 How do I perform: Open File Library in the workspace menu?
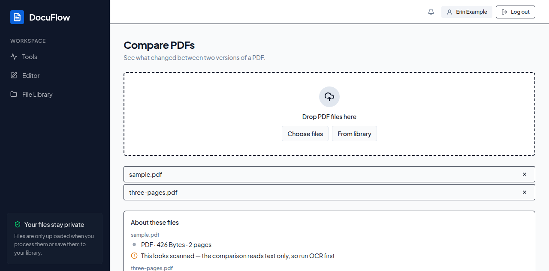[x=55, y=94]
